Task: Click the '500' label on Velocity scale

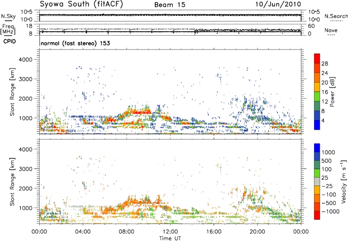Action: (327, 161)
